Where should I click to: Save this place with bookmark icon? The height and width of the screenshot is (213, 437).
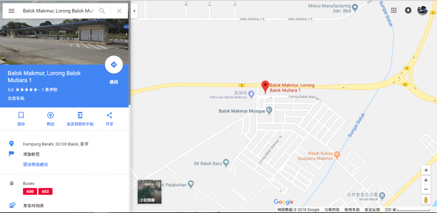[x=21, y=115]
